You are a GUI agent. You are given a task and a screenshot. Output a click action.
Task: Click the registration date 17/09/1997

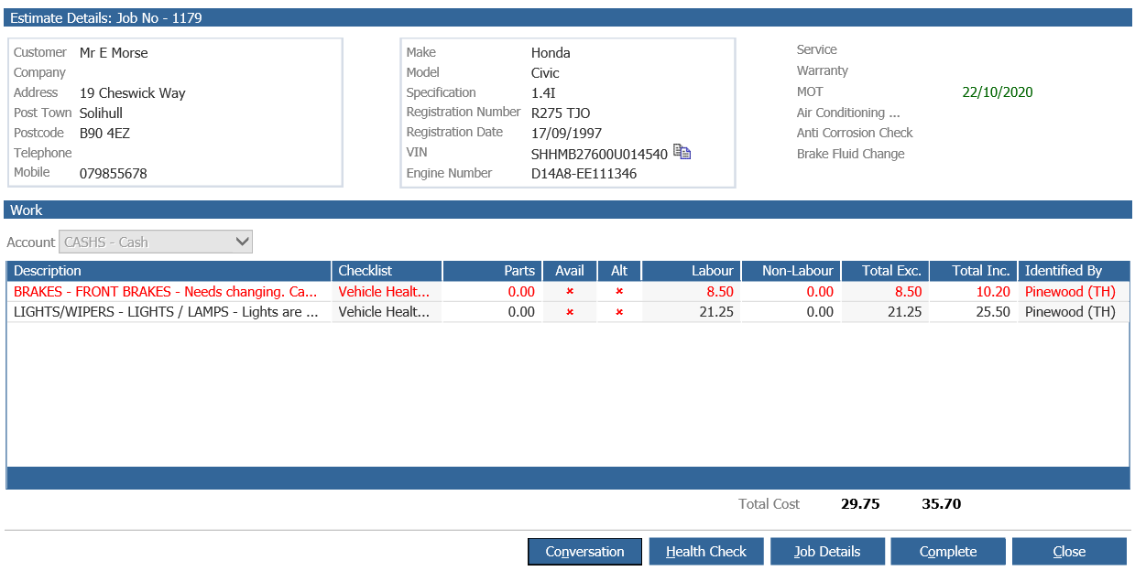[x=566, y=134]
